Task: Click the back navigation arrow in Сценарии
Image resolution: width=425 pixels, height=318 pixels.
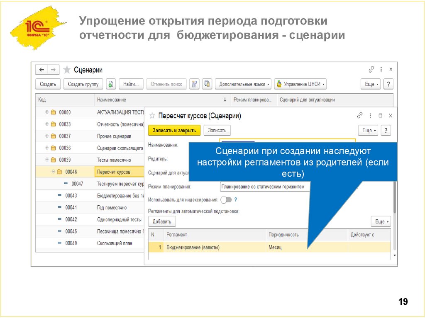Action: 42,70
